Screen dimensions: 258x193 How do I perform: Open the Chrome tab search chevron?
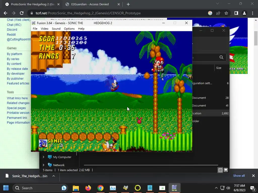(217, 4)
